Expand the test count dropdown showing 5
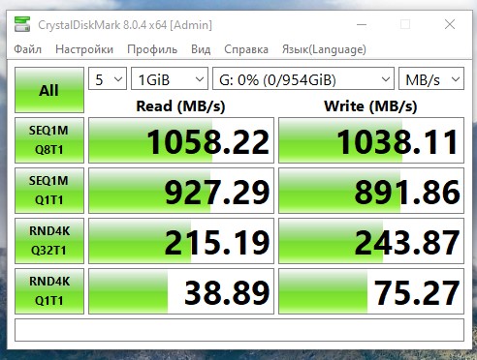 coord(108,78)
